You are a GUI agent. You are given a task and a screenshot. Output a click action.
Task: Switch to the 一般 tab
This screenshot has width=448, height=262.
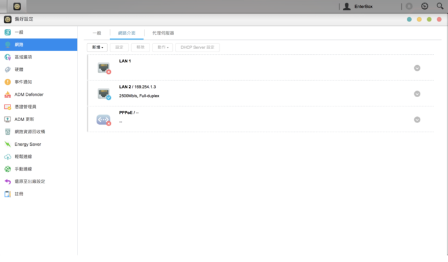coord(97,33)
